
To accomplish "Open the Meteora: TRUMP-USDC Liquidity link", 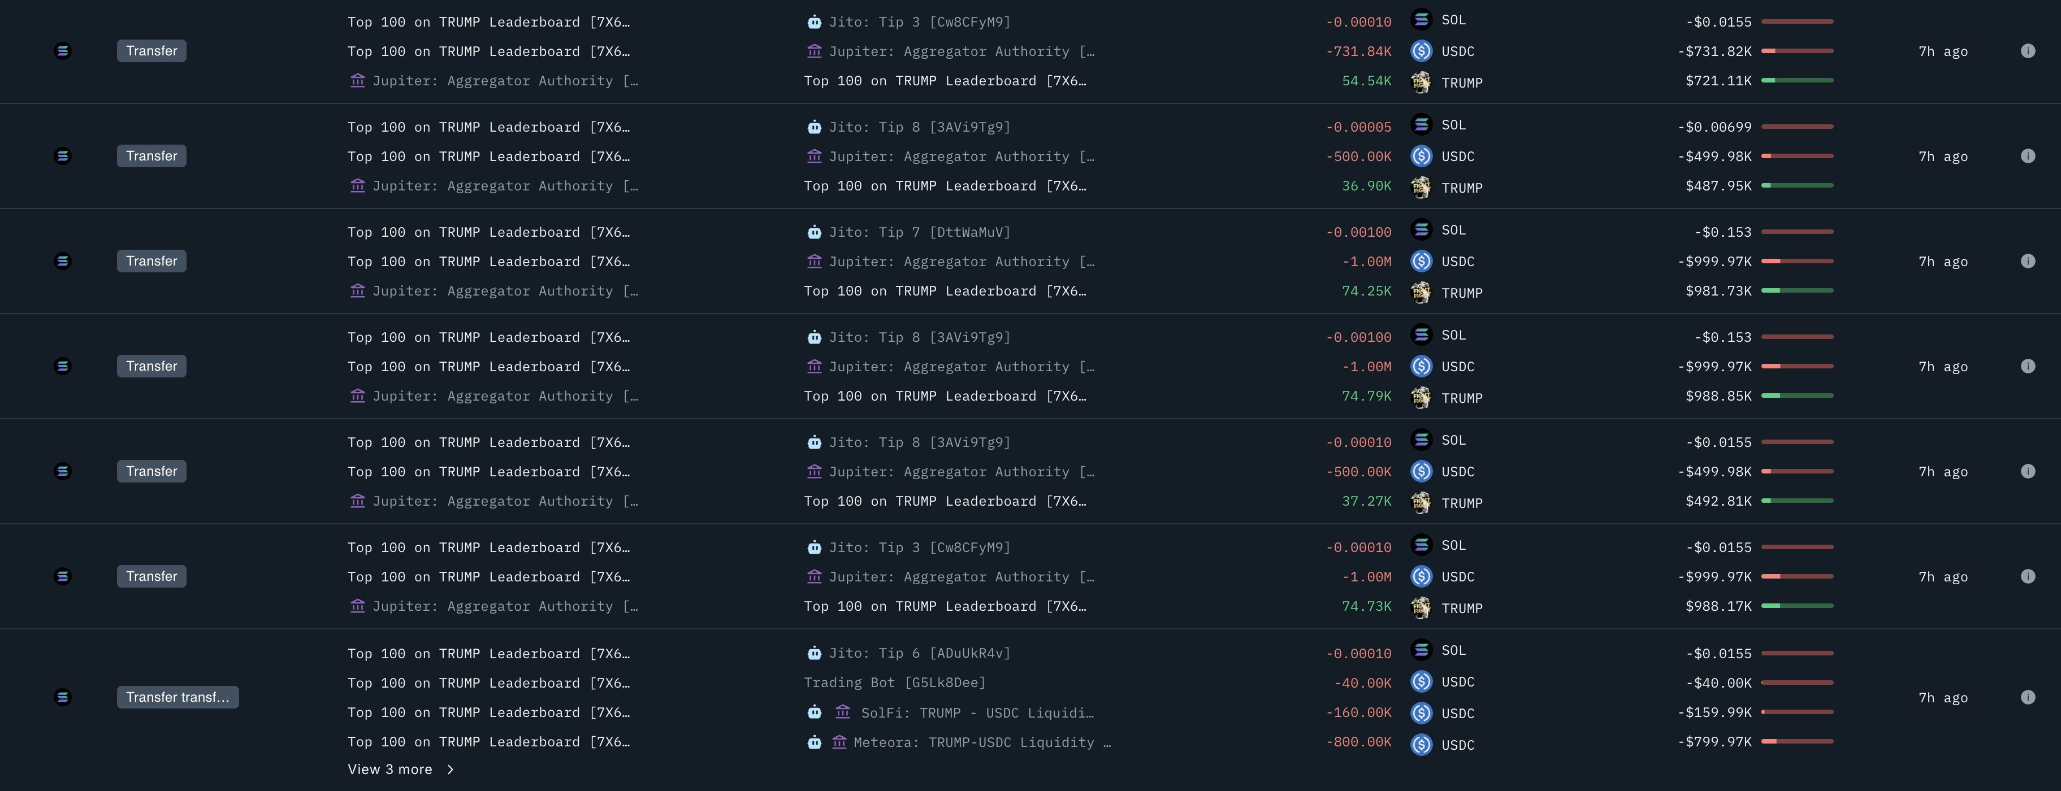I will point(980,742).
